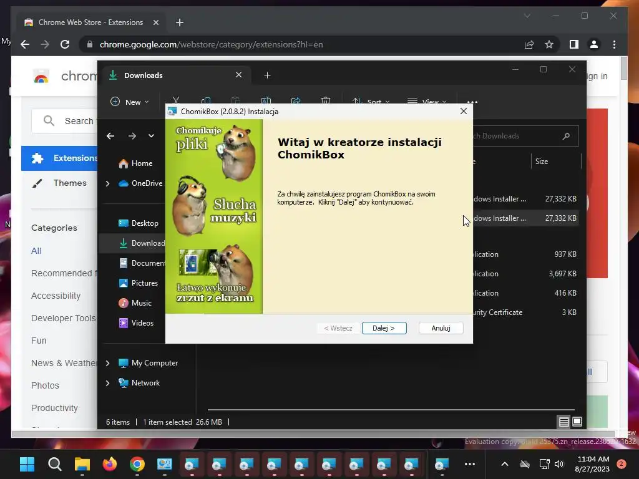This screenshot has width=639, height=479.
Task: Select Desktop in Explorer sidebar
Action: 139,223
